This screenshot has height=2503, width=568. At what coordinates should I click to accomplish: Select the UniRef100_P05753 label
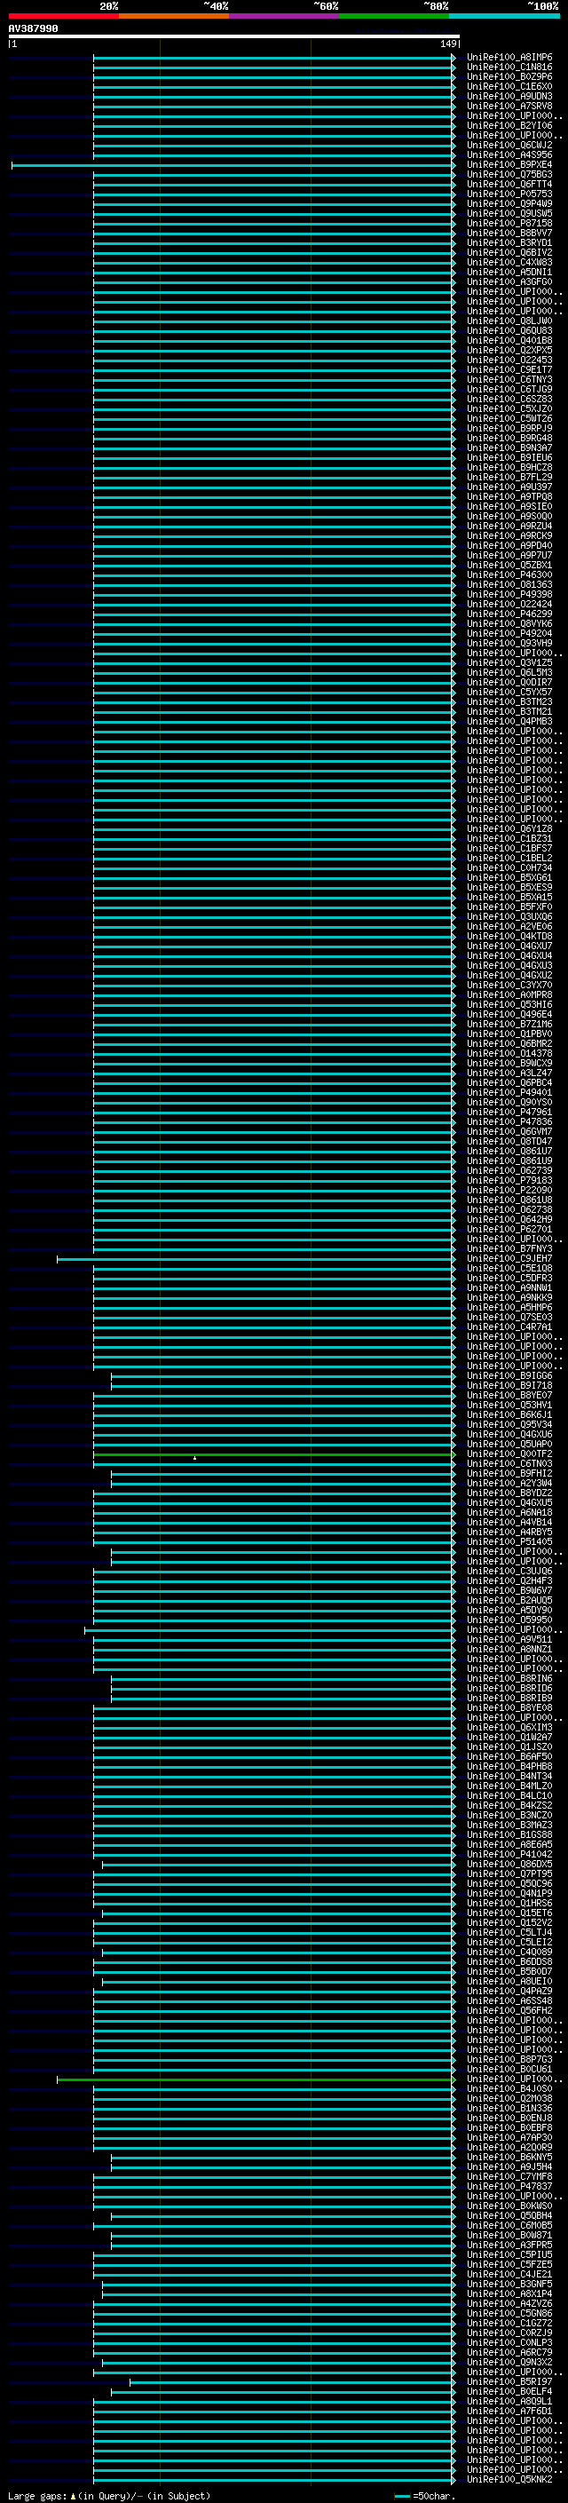[509, 194]
